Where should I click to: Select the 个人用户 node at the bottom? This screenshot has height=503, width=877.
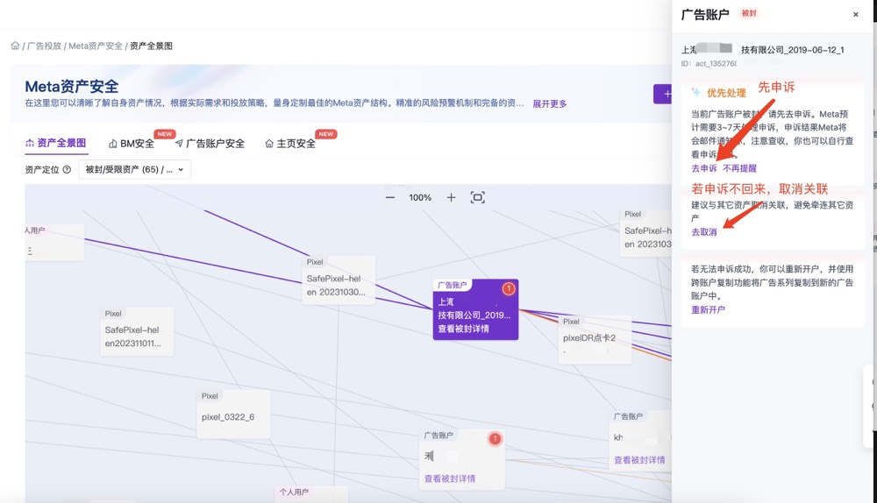point(311,493)
